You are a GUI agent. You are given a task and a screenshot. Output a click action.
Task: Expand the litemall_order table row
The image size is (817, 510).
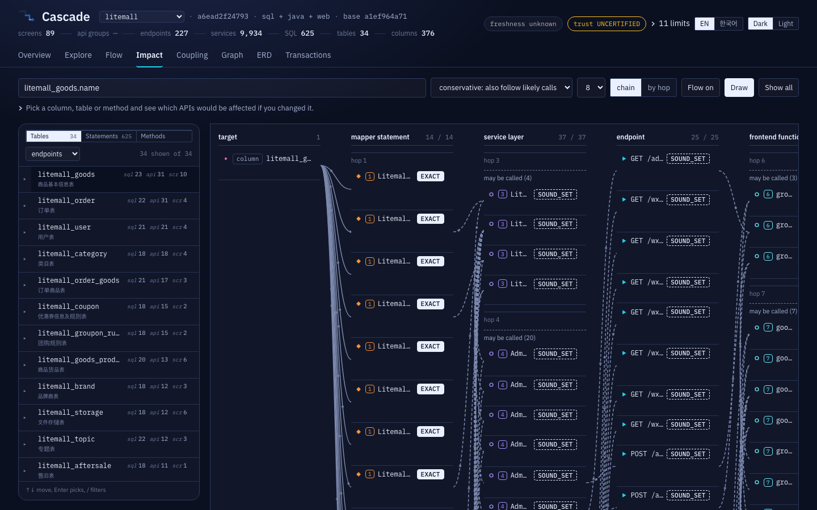(x=24, y=206)
